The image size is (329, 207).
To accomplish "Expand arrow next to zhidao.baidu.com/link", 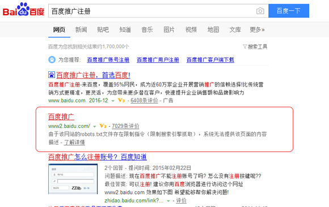I will point(168,201).
